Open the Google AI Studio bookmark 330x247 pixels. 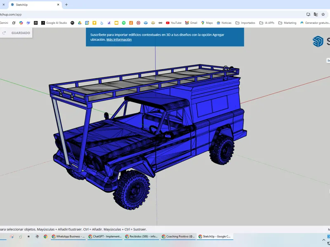(x=54, y=23)
